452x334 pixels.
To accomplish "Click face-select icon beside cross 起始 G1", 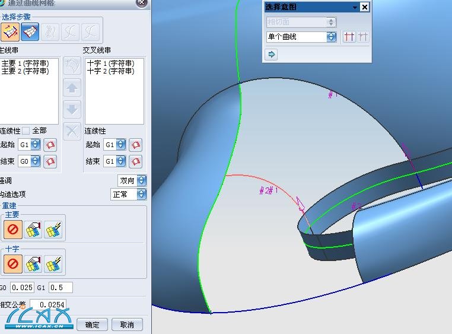I will [136, 145].
